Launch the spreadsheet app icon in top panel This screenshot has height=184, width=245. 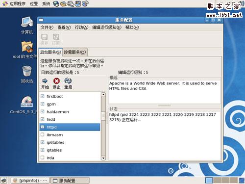click(x=85, y=3)
